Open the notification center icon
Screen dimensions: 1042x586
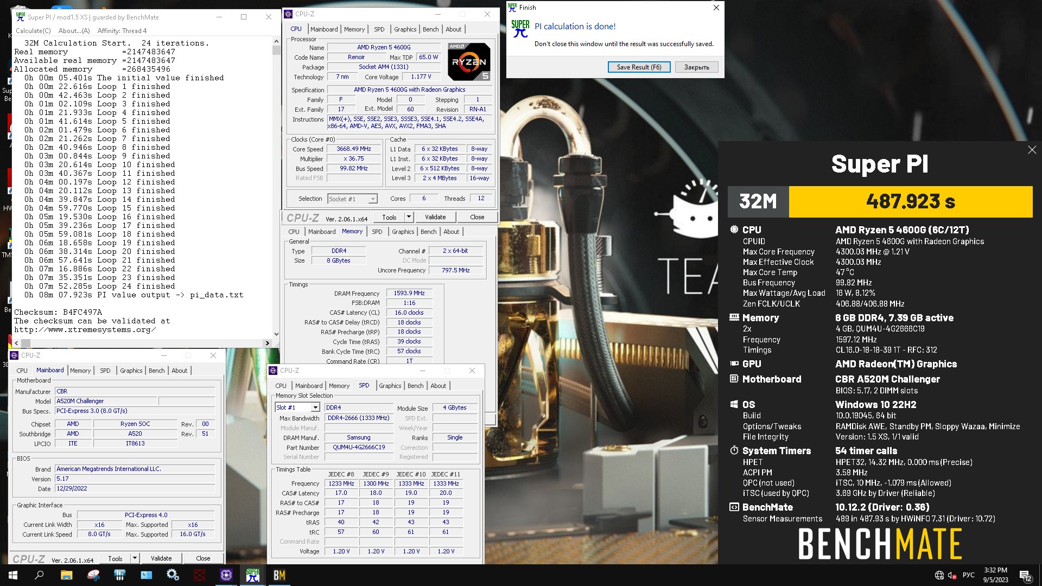coord(1026,576)
